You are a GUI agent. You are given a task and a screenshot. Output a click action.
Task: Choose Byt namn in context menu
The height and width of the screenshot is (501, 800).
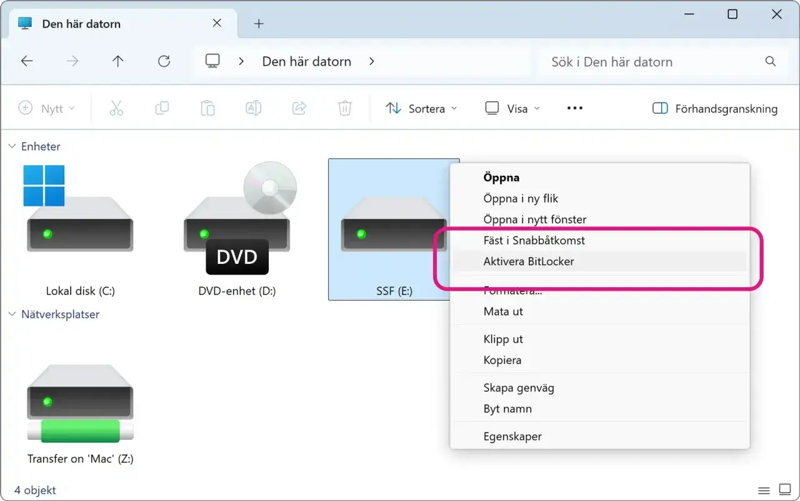[x=600, y=409]
